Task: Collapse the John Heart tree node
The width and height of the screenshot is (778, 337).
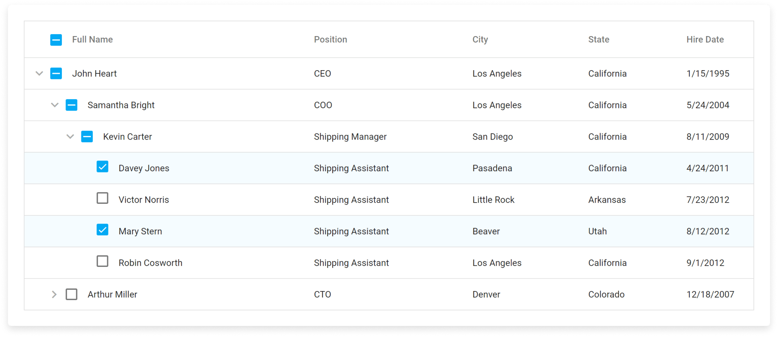Action: point(39,73)
